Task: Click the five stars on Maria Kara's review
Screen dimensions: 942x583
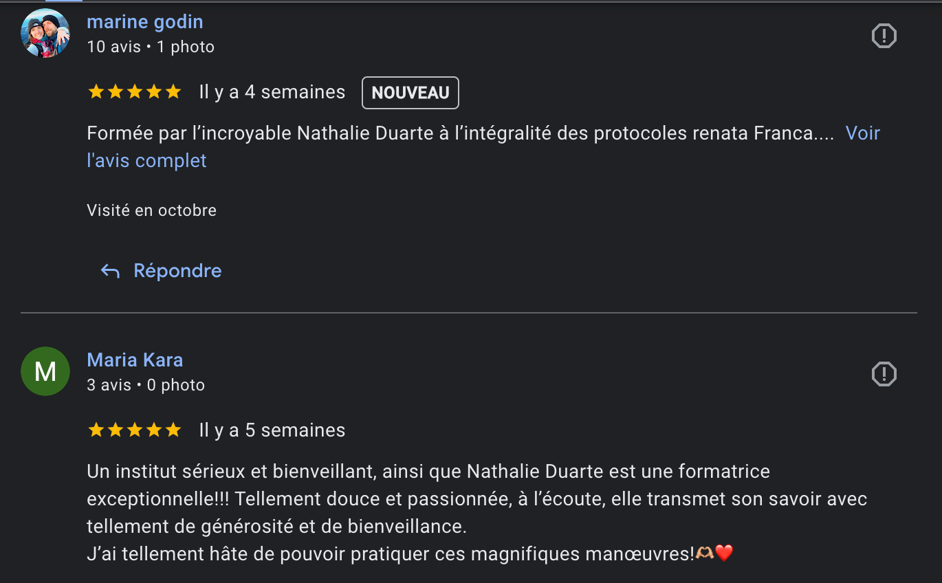Action: pyautogui.click(x=135, y=430)
